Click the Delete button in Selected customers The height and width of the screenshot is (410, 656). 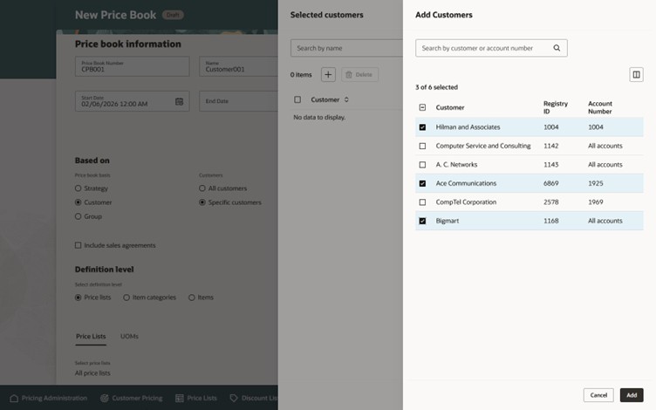point(359,74)
